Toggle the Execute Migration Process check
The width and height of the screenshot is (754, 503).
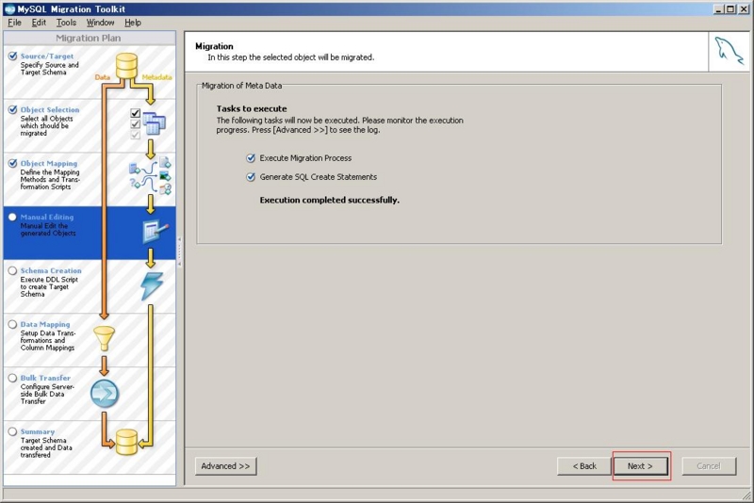coord(251,158)
